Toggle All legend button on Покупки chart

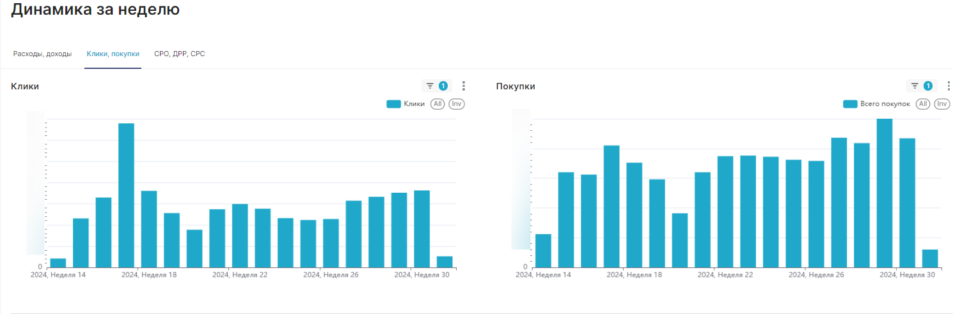point(923,104)
